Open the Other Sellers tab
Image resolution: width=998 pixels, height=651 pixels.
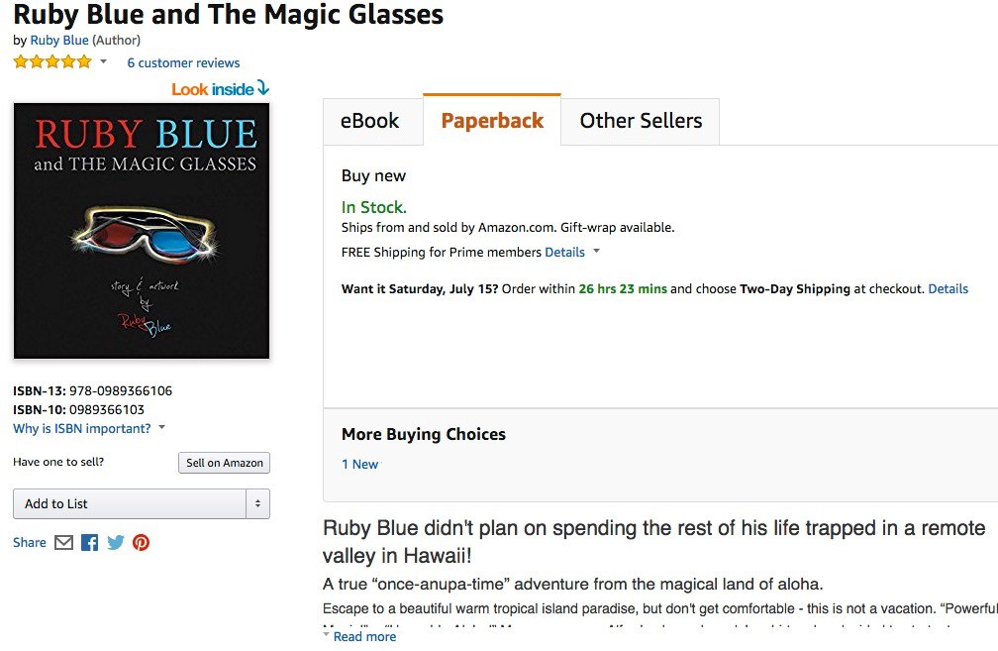641,121
